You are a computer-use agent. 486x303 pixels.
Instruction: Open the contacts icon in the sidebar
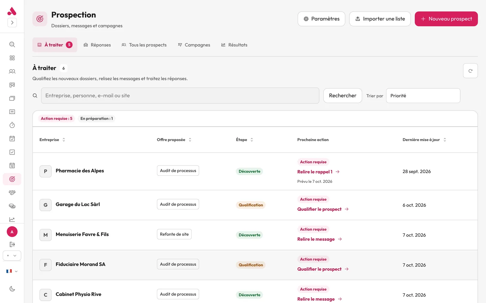(12, 71)
